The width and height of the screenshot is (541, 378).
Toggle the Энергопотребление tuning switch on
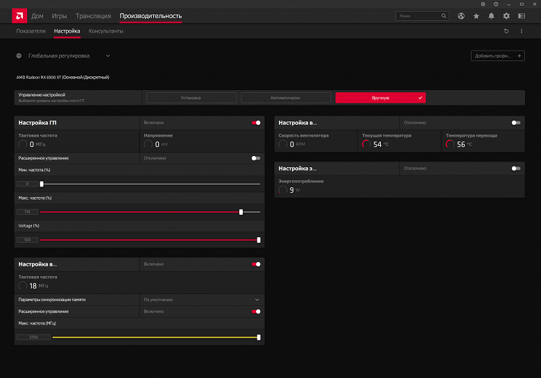(515, 168)
